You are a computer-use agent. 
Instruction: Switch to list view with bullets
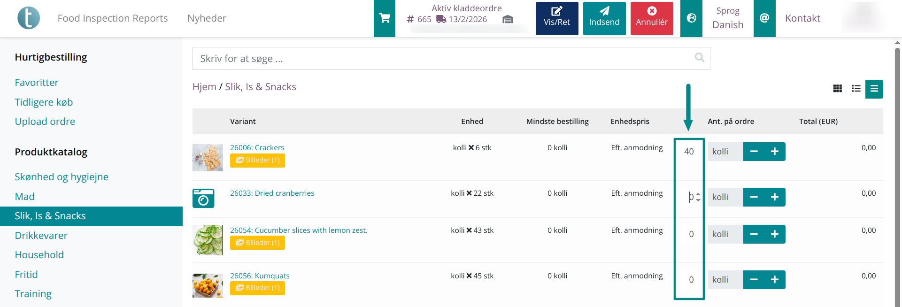[856, 89]
